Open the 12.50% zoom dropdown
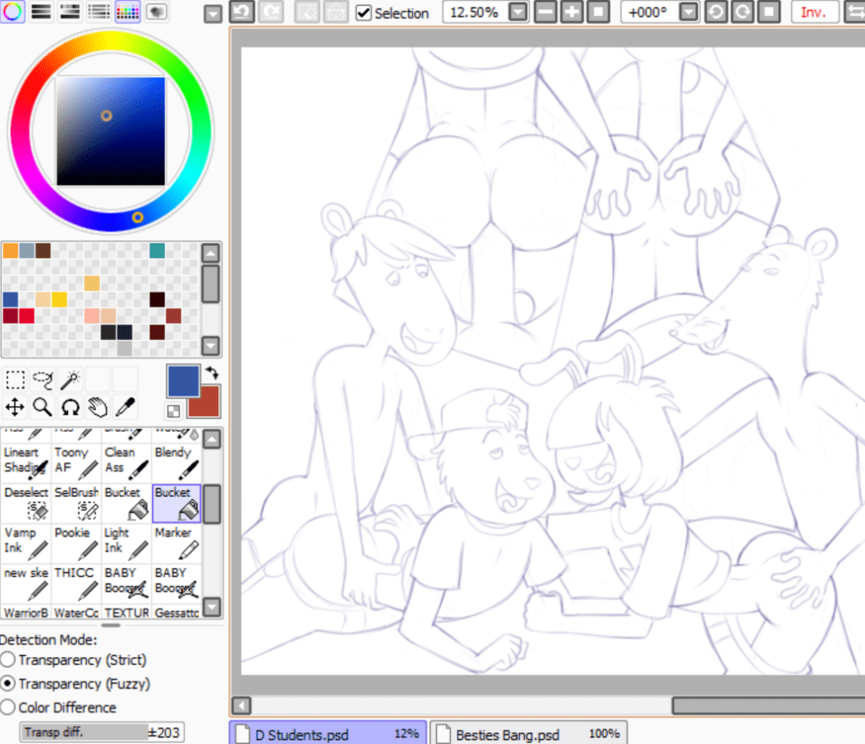 coord(518,13)
